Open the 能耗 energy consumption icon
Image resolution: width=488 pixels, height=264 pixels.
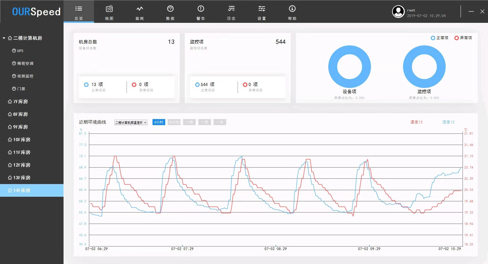coord(140,9)
